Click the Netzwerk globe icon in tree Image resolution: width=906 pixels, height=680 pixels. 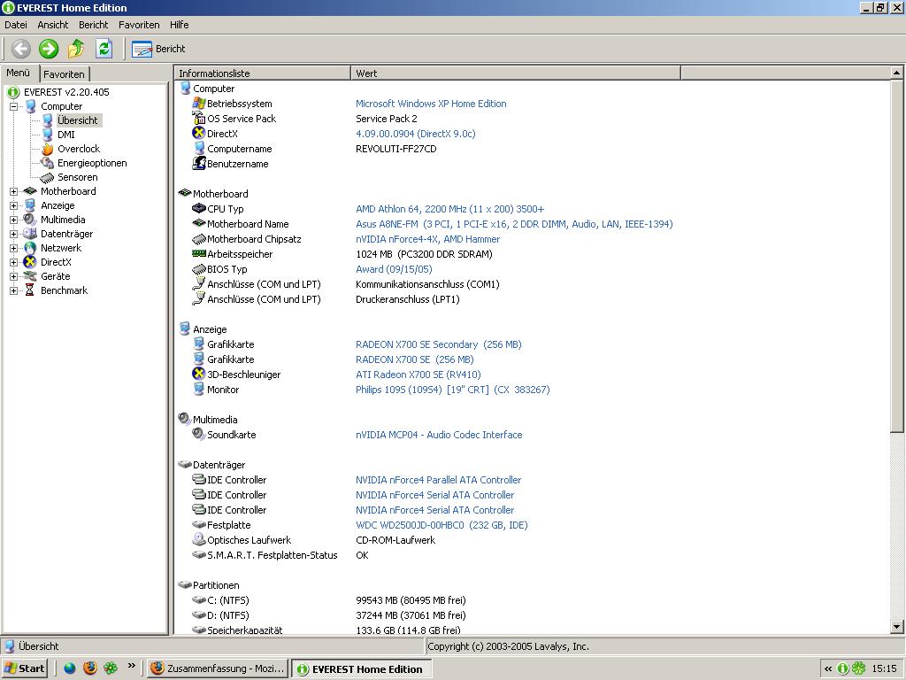point(30,248)
